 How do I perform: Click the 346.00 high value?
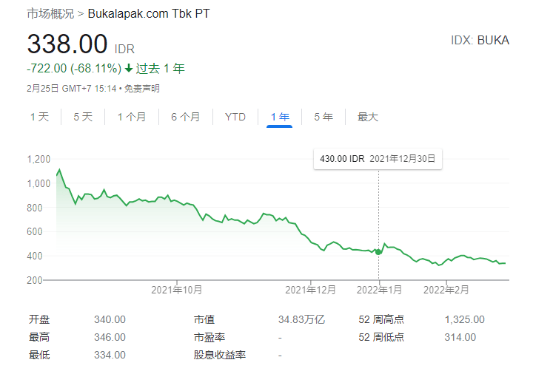point(110,337)
